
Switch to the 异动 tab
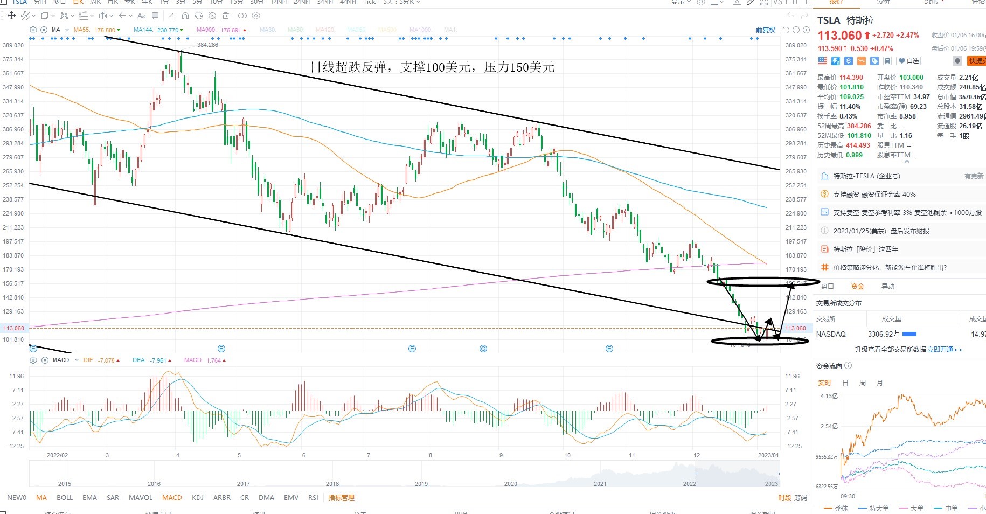pyautogui.click(x=888, y=287)
